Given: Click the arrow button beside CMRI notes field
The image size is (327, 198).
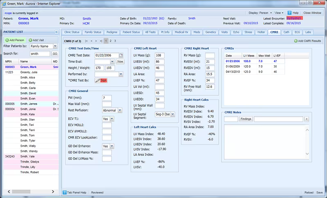Looking at the screenshot, I should click(x=306, y=119).
